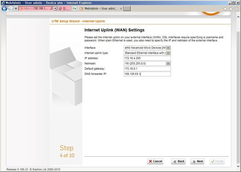Click the Interface: label

(x=90, y=48)
